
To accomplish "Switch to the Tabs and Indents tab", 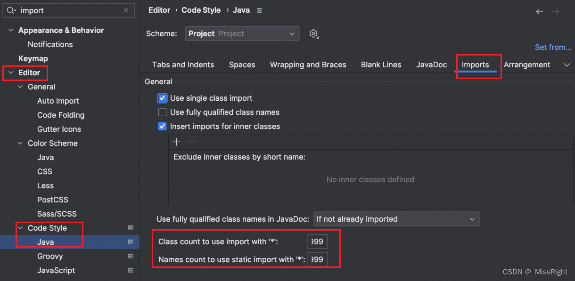I will pyautogui.click(x=183, y=65).
